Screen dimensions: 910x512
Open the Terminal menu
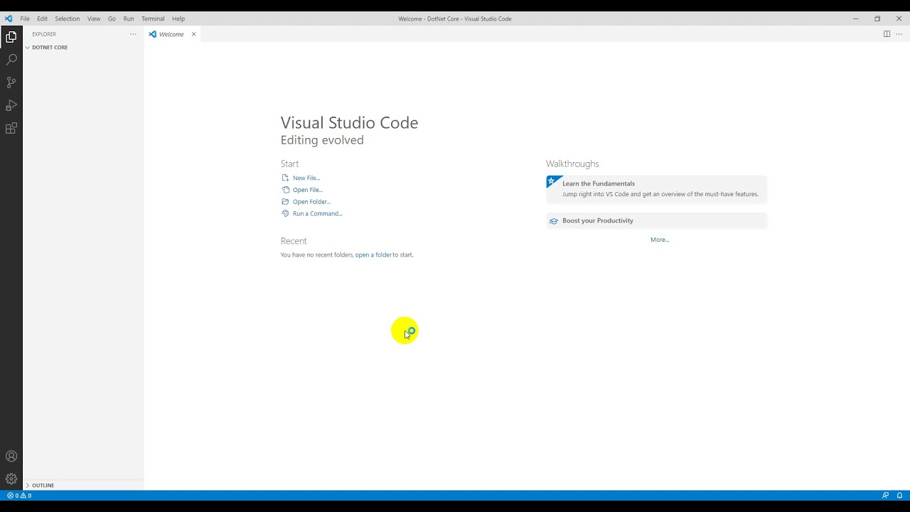(153, 18)
